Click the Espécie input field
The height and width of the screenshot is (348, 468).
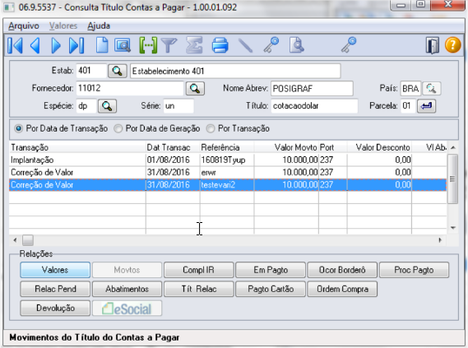pyautogui.click(x=86, y=106)
